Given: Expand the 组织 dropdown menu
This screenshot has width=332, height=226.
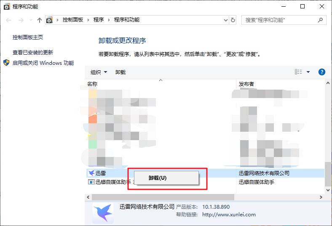Looking at the screenshot, I should (x=99, y=72).
